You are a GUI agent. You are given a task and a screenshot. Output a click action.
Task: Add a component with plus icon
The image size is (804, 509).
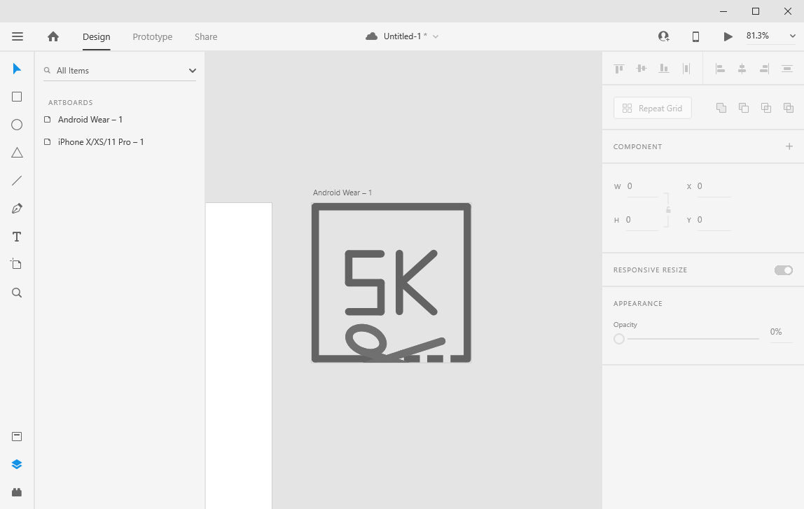click(789, 146)
